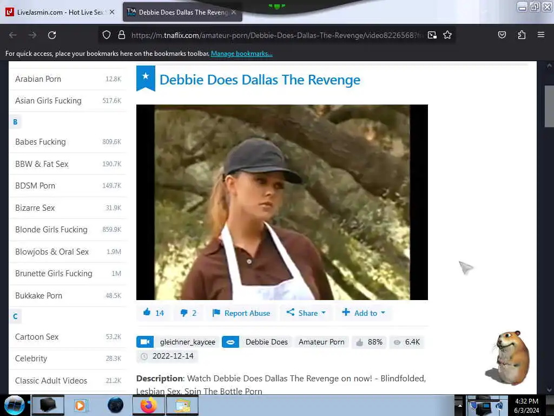Viewport: 554px width, 416px height.
Task: Click the icon left of the bookmark star
Action: (432, 35)
